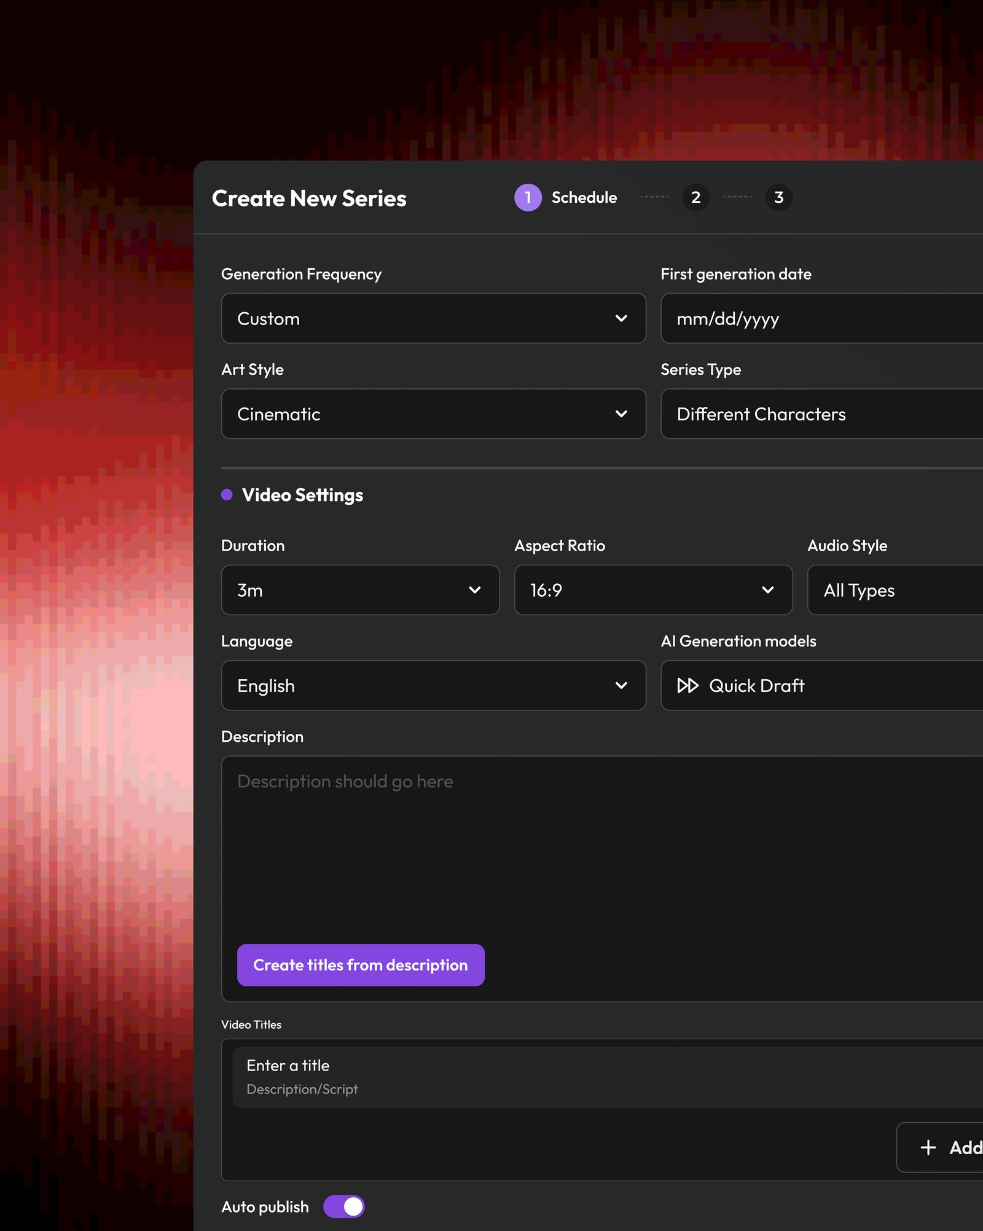Click the Description/Script placeholder text
Screen dimensions: 983x1231
302,1089
